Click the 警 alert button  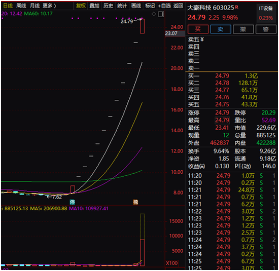266,29
